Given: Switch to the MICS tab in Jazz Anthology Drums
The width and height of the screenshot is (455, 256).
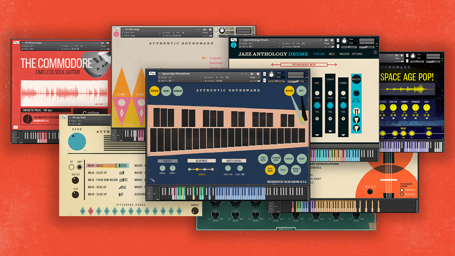Looking at the screenshot, I should [332, 54].
